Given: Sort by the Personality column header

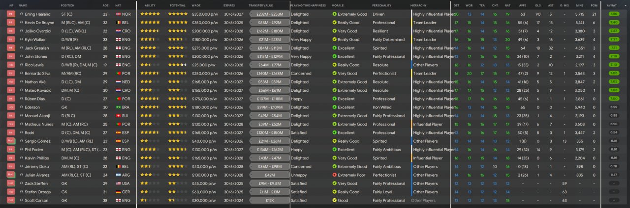Looking at the screenshot, I should click(382, 5).
